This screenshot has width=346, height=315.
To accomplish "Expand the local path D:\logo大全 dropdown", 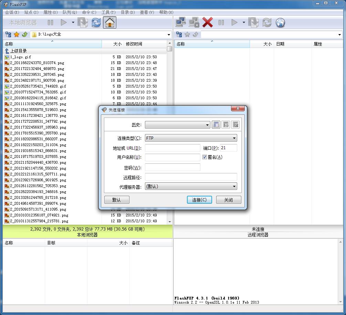I will pos(169,35).
